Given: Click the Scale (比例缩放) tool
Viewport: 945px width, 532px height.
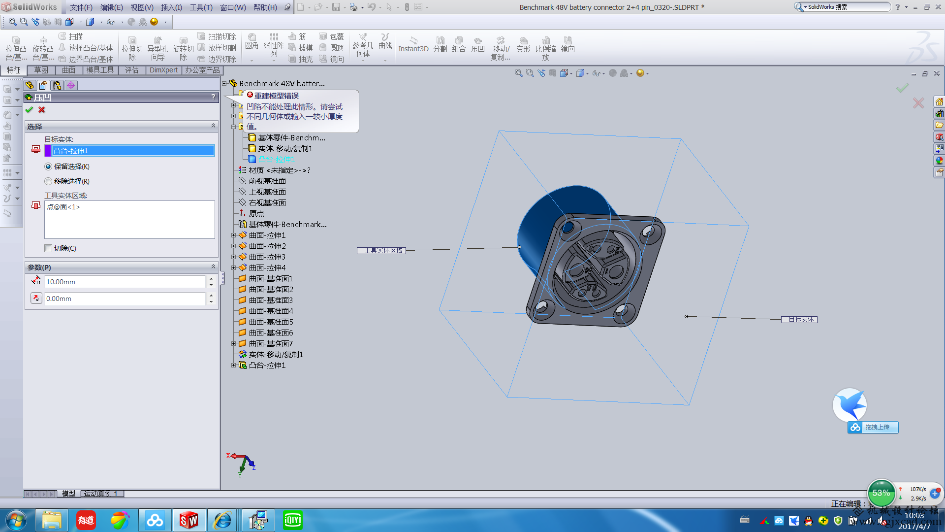Looking at the screenshot, I should pos(545,48).
